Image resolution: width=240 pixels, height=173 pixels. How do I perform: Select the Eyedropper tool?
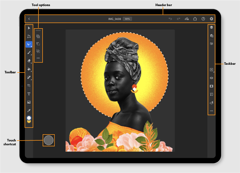tap(29, 110)
